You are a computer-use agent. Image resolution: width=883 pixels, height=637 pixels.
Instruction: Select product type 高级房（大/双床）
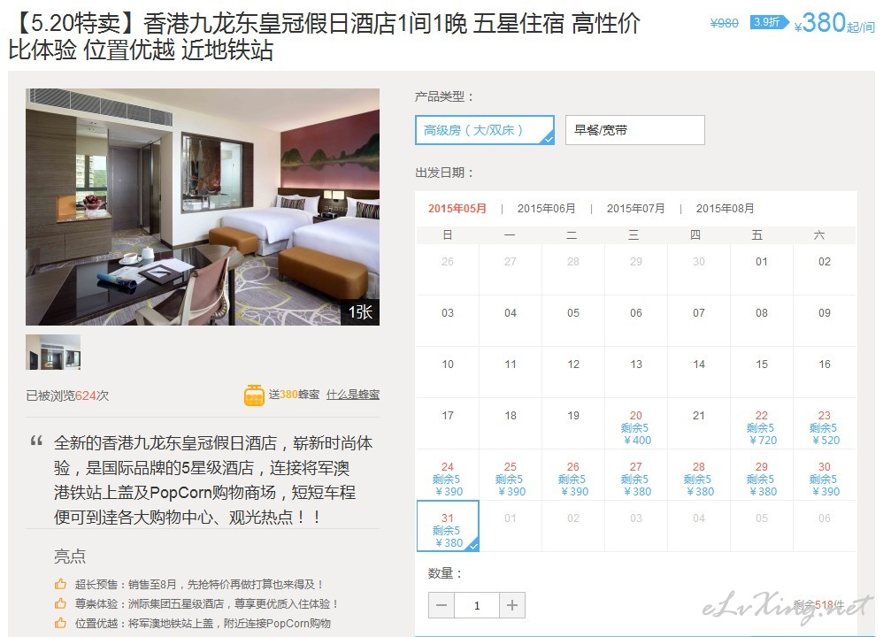click(x=485, y=130)
